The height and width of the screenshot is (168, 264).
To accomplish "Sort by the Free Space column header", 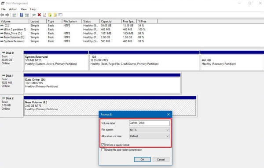I will [129, 22].
